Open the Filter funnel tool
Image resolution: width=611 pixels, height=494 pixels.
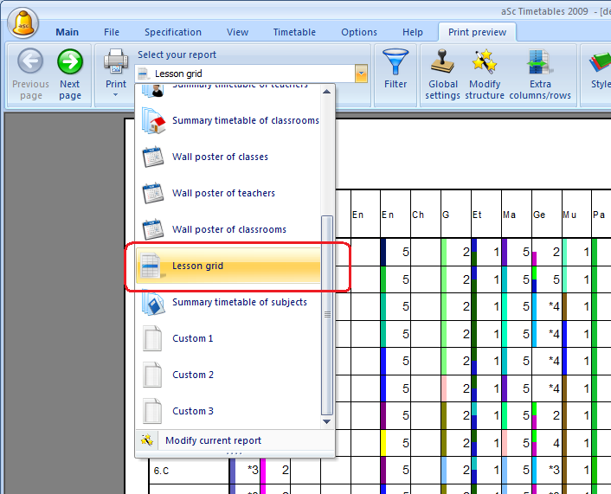(396, 62)
